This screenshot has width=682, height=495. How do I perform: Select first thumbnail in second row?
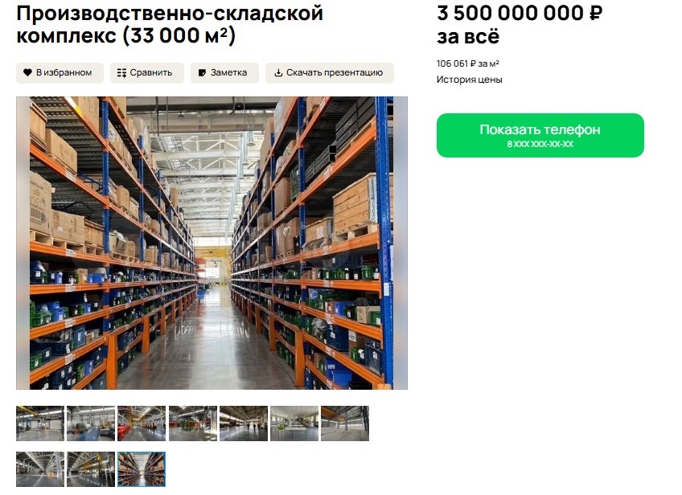point(40,469)
